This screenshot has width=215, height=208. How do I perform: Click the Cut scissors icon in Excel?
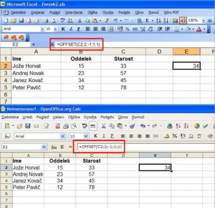click(x=80, y=20)
